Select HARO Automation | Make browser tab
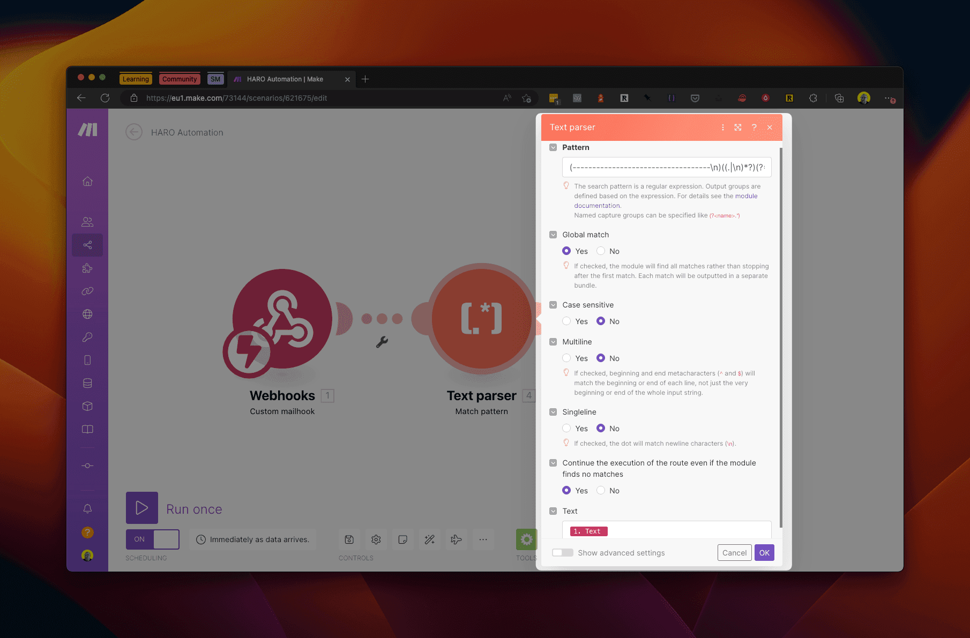The width and height of the screenshot is (970, 638). [x=292, y=79]
